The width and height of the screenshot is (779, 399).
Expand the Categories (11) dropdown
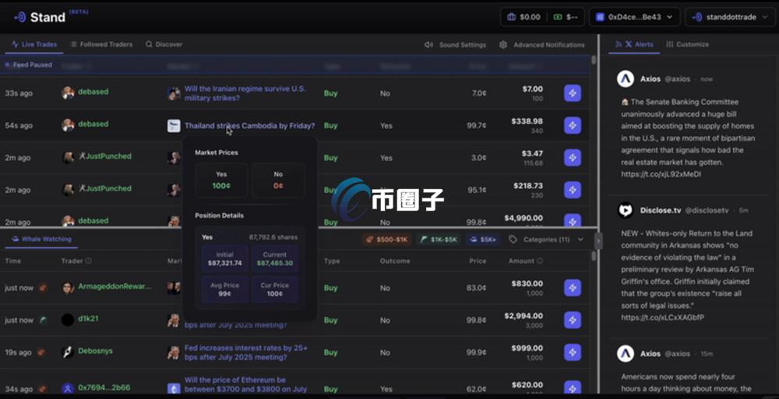pos(546,240)
